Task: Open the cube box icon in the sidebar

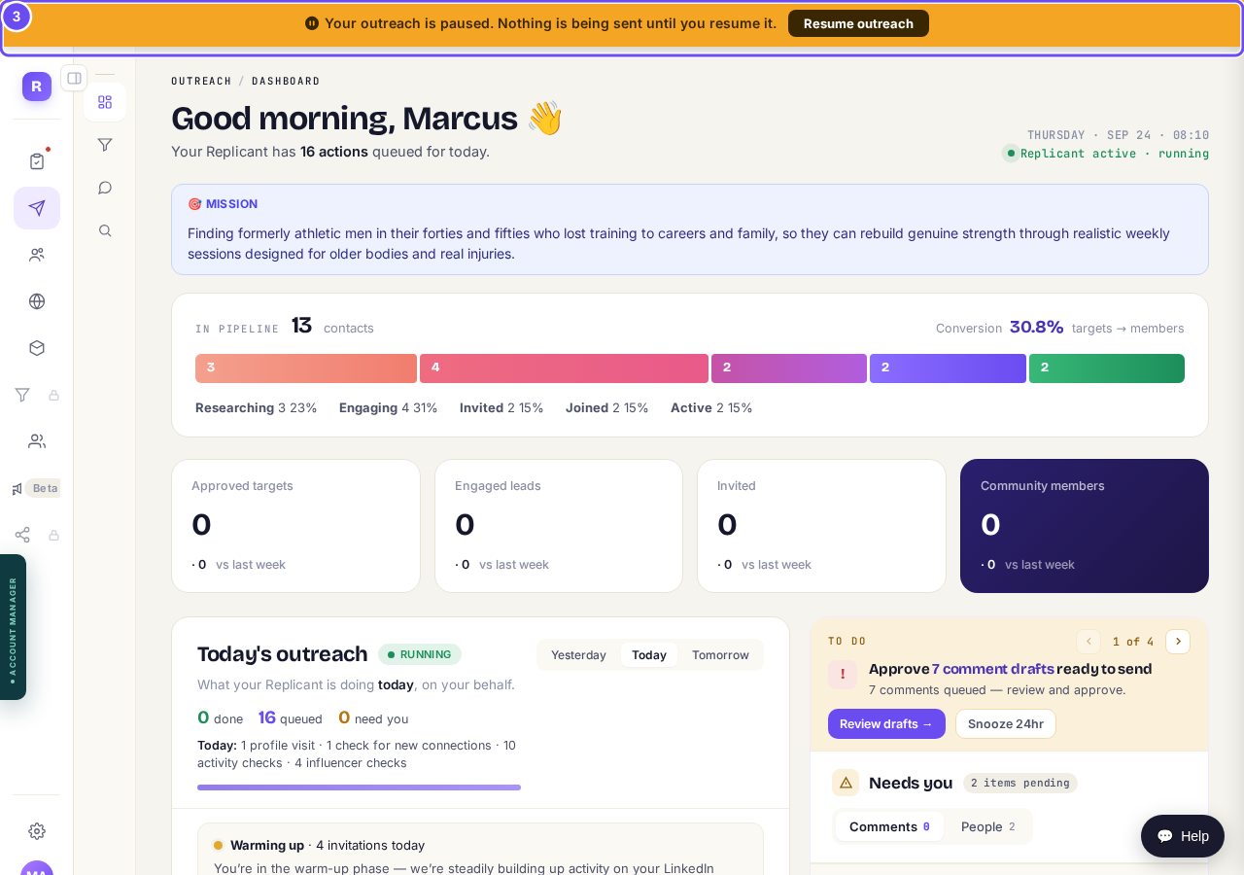Action: pos(37,348)
